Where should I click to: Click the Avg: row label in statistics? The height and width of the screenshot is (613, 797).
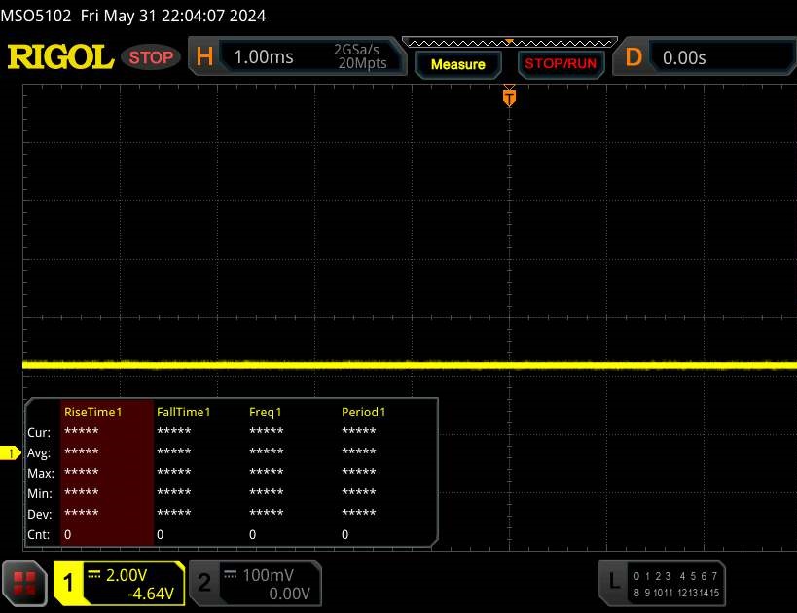(39, 452)
